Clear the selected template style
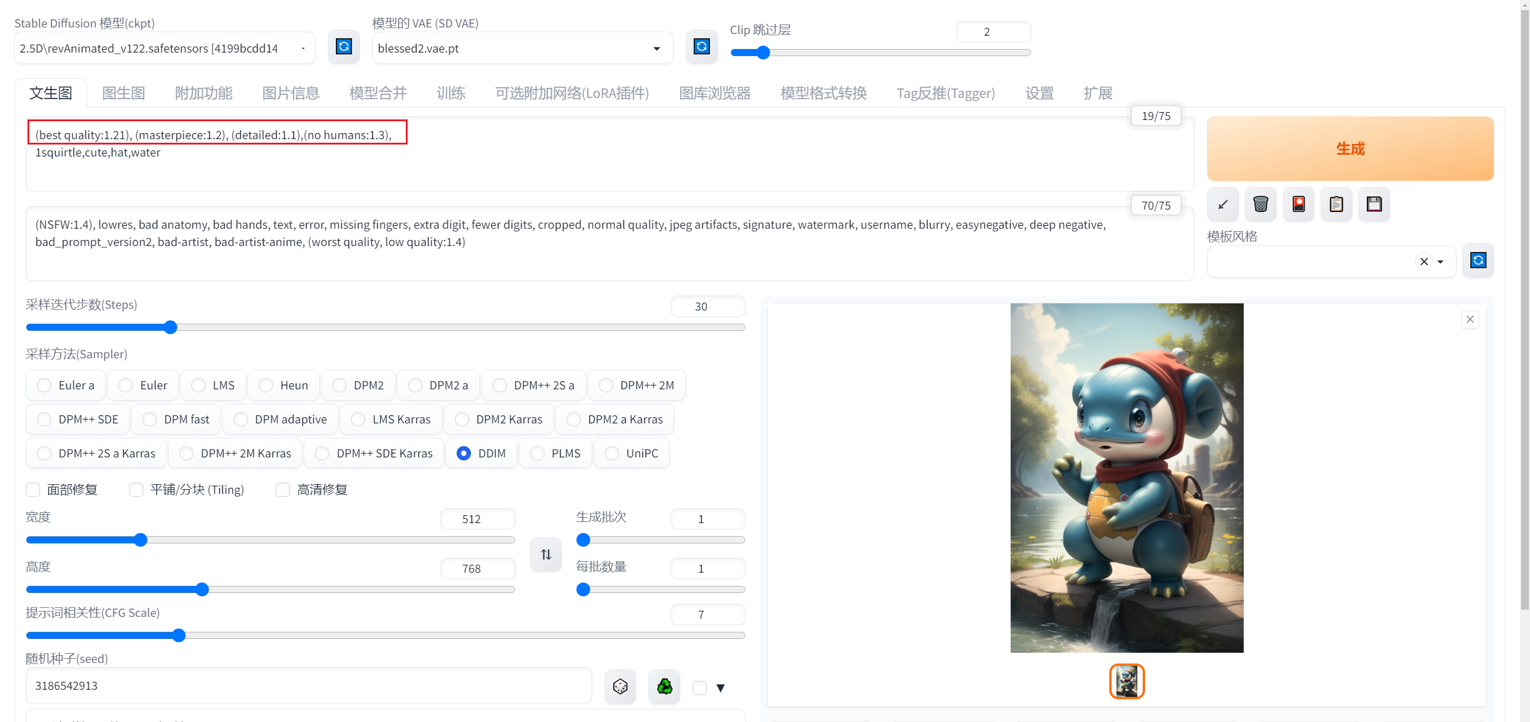The width and height of the screenshot is (1530, 722). point(1424,262)
